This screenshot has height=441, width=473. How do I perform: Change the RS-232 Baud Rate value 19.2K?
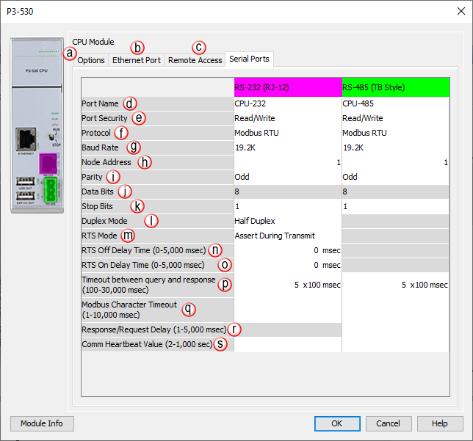[x=287, y=147]
